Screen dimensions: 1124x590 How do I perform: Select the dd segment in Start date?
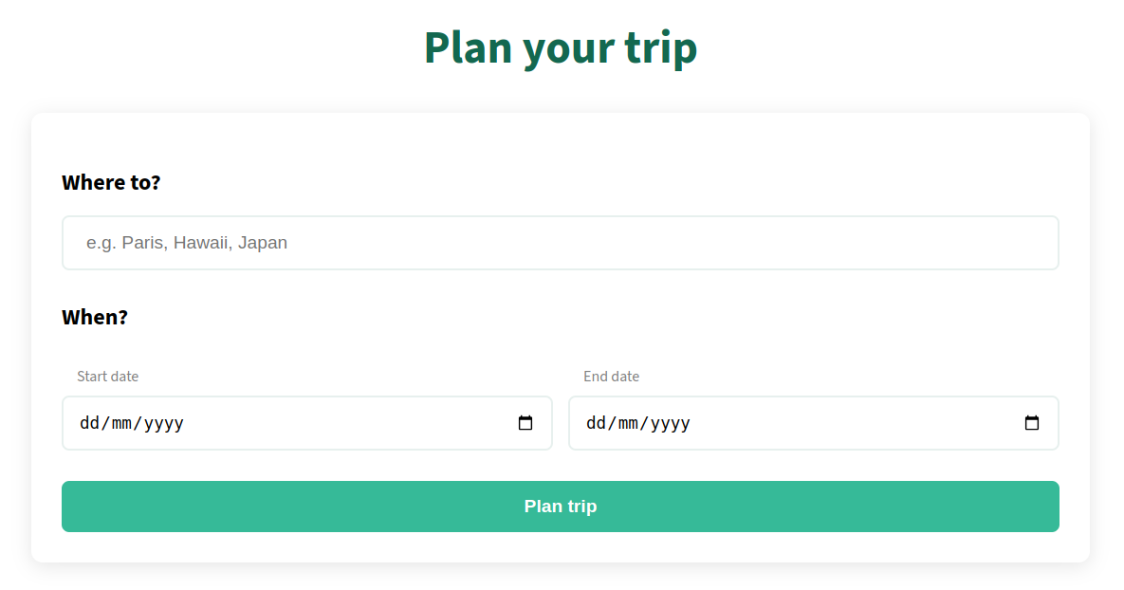coord(89,423)
